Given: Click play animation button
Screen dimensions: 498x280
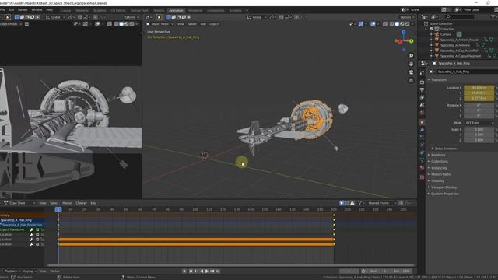Looking at the screenshot, I should click(x=207, y=271).
